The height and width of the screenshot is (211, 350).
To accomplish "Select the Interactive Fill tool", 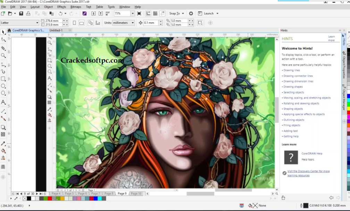I will click(3, 151).
